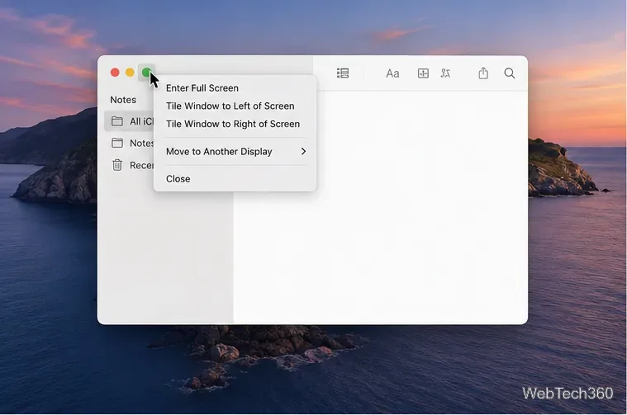
Task: Select Tile Window to Left of Screen
Action: coord(235,106)
